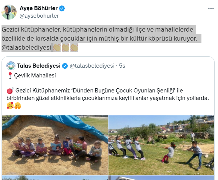Follow the @talasbelediyesi mention in the tweet
This screenshot has height=180, width=218.
pyautogui.click(x=26, y=47)
